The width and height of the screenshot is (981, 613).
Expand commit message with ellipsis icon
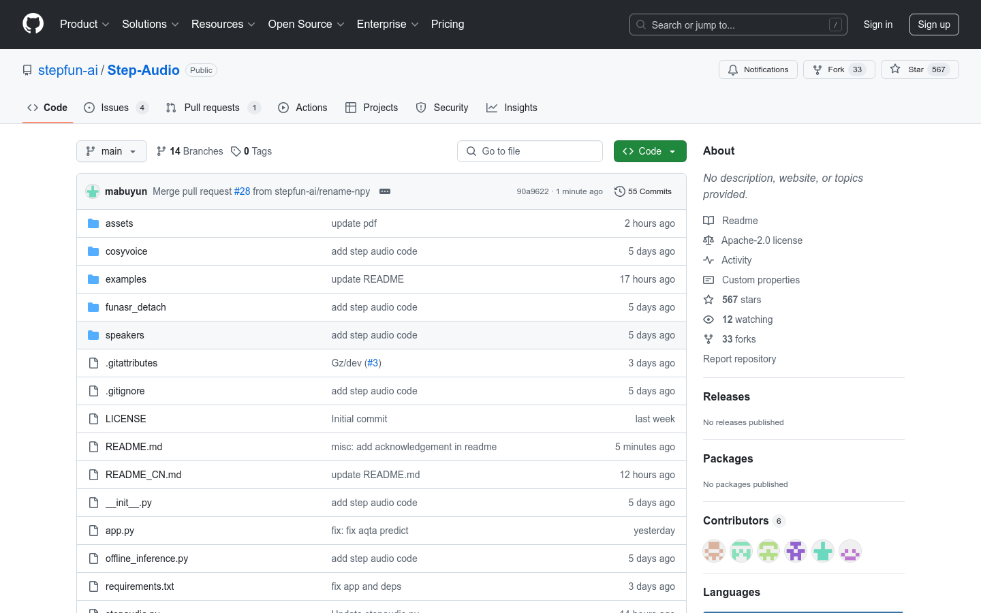click(385, 191)
